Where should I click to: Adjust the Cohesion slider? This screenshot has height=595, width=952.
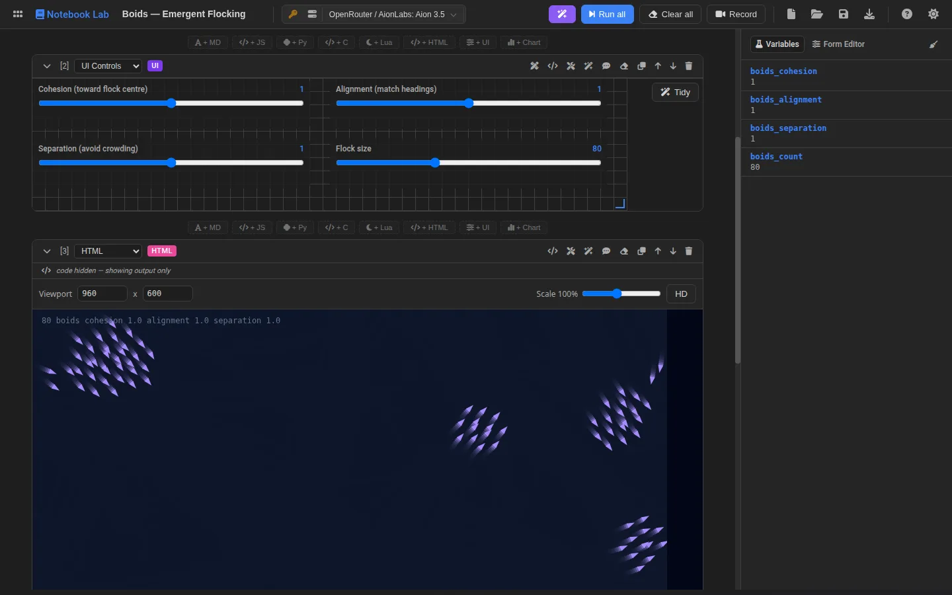click(171, 103)
